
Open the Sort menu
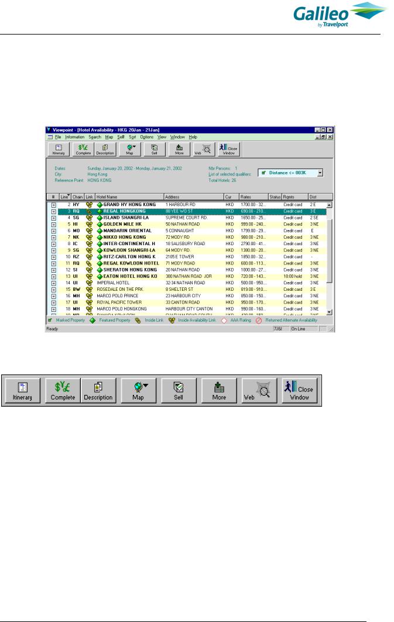click(x=132, y=137)
